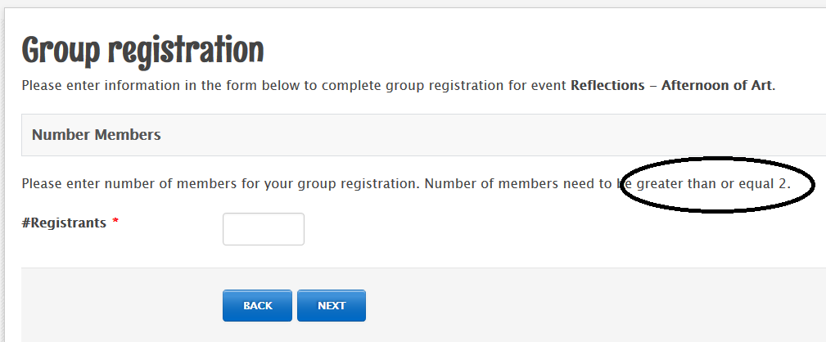
Task: Click the "#Registrants" field label
Action: pos(65,223)
